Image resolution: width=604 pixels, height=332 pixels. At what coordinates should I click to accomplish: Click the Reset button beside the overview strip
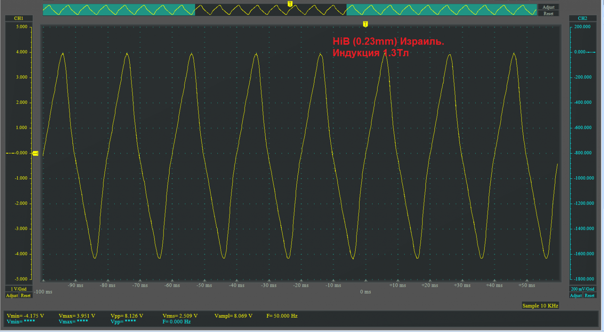point(549,14)
